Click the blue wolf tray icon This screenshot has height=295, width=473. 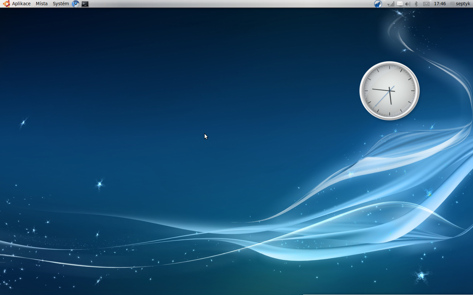tap(378, 4)
